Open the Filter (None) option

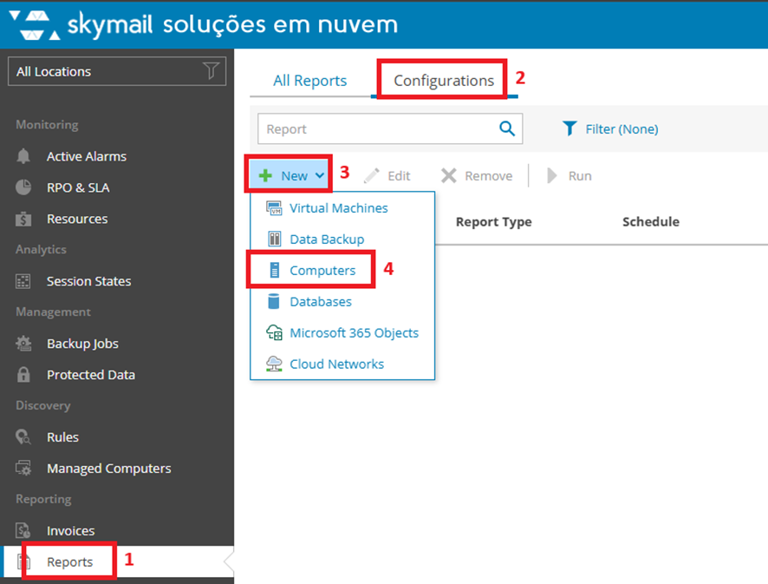[610, 129]
